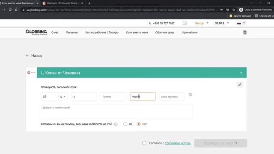Click the quantity field containing 1
274x154 pixels.
pyautogui.click(x=84, y=97)
